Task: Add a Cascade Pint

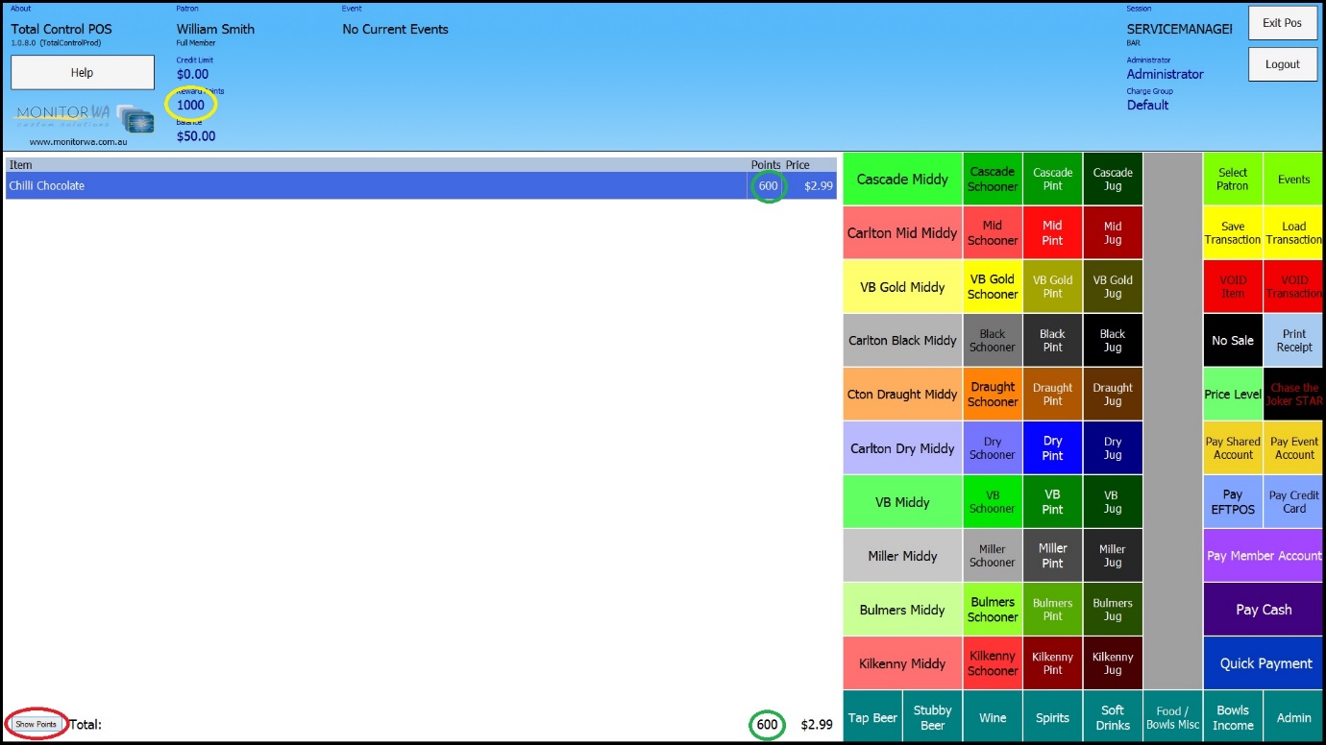Action: click(x=1053, y=179)
